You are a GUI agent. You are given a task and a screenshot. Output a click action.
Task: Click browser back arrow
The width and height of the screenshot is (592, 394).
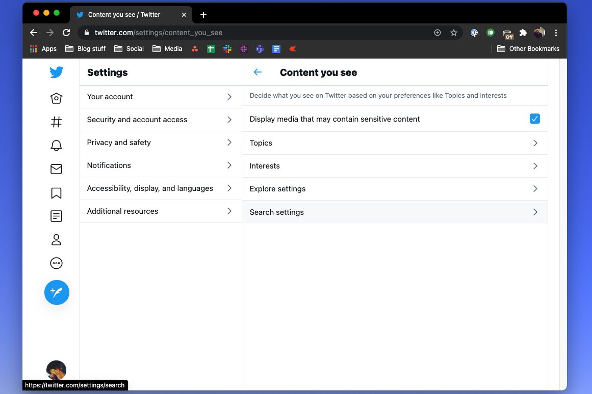34,33
